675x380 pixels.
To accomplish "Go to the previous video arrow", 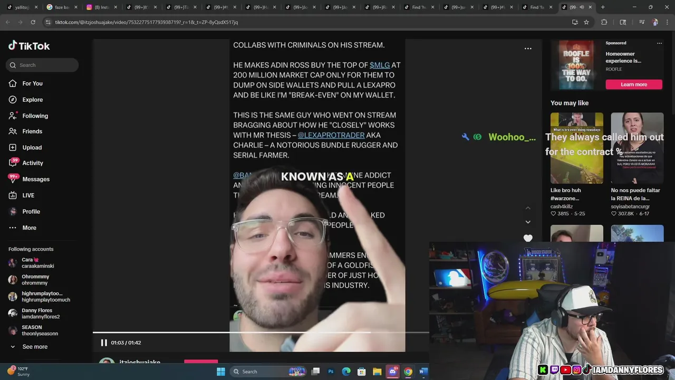I will point(528,208).
